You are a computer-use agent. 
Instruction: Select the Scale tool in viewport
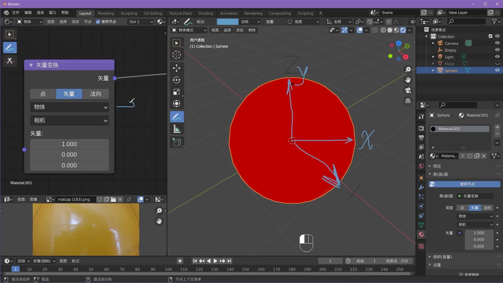coord(176,92)
